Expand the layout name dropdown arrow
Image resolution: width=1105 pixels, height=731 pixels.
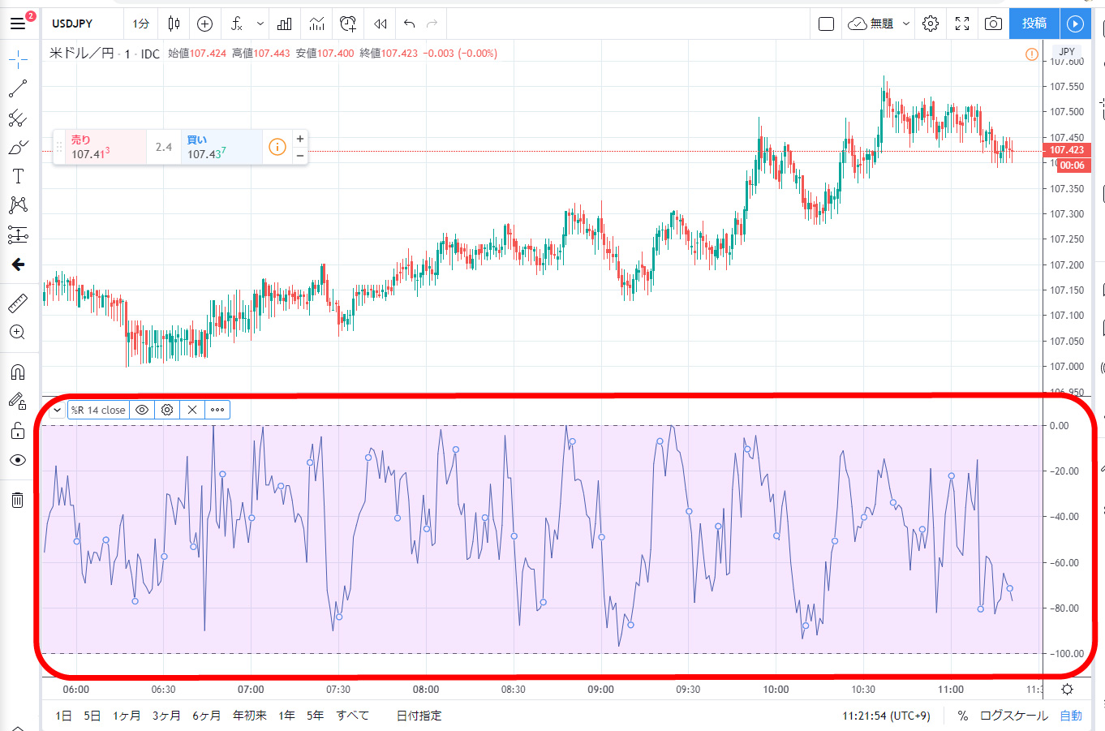[x=906, y=24]
